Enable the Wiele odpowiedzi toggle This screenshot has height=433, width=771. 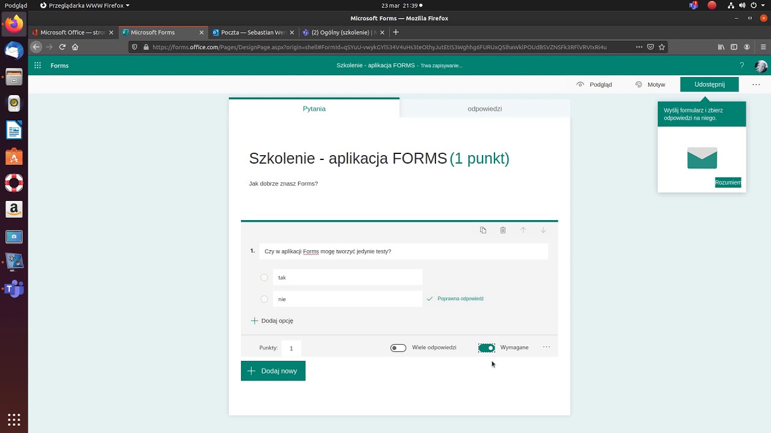point(398,348)
